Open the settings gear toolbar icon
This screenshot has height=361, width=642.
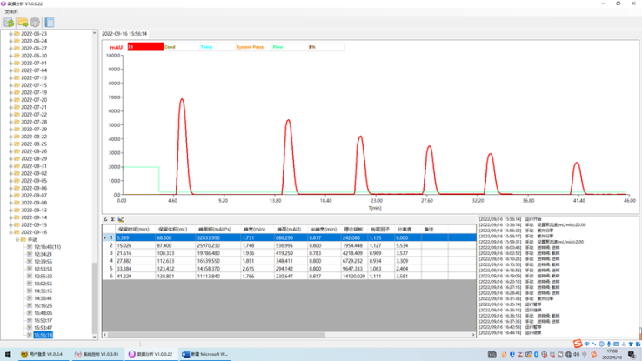click(x=35, y=23)
